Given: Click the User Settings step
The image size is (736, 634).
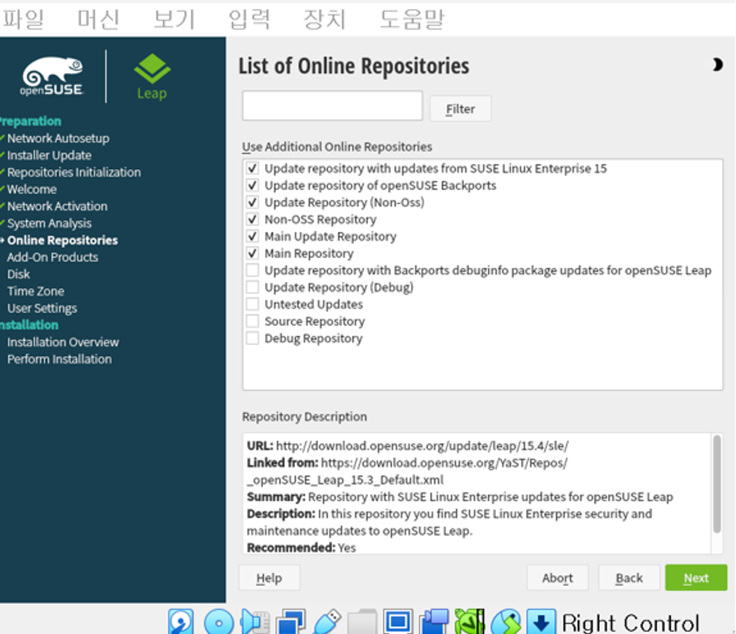Looking at the screenshot, I should tap(42, 308).
